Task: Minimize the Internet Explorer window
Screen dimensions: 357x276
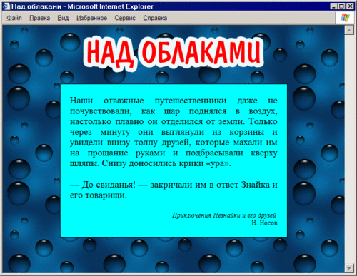Action: [x=333, y=6]
